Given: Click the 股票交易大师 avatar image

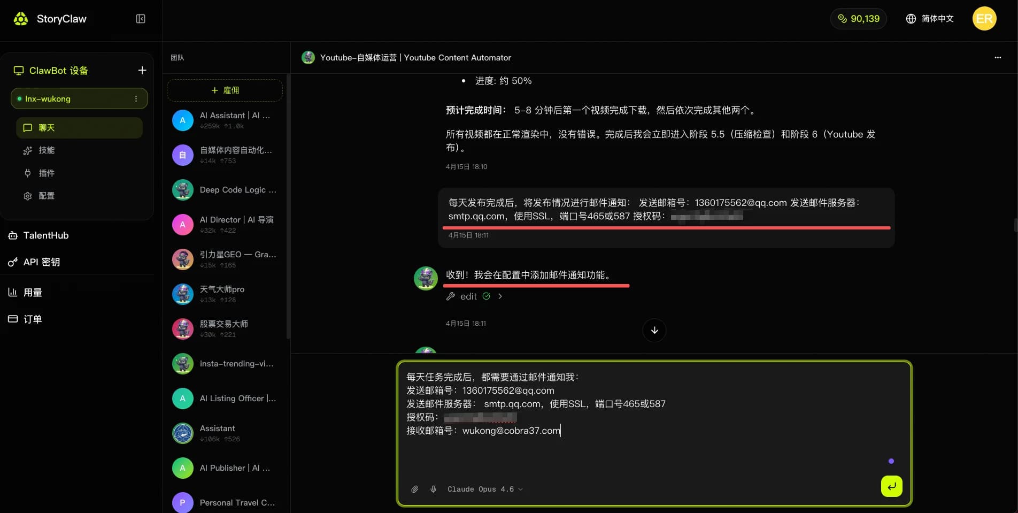Looking at the screenshot, I should 183,329.
